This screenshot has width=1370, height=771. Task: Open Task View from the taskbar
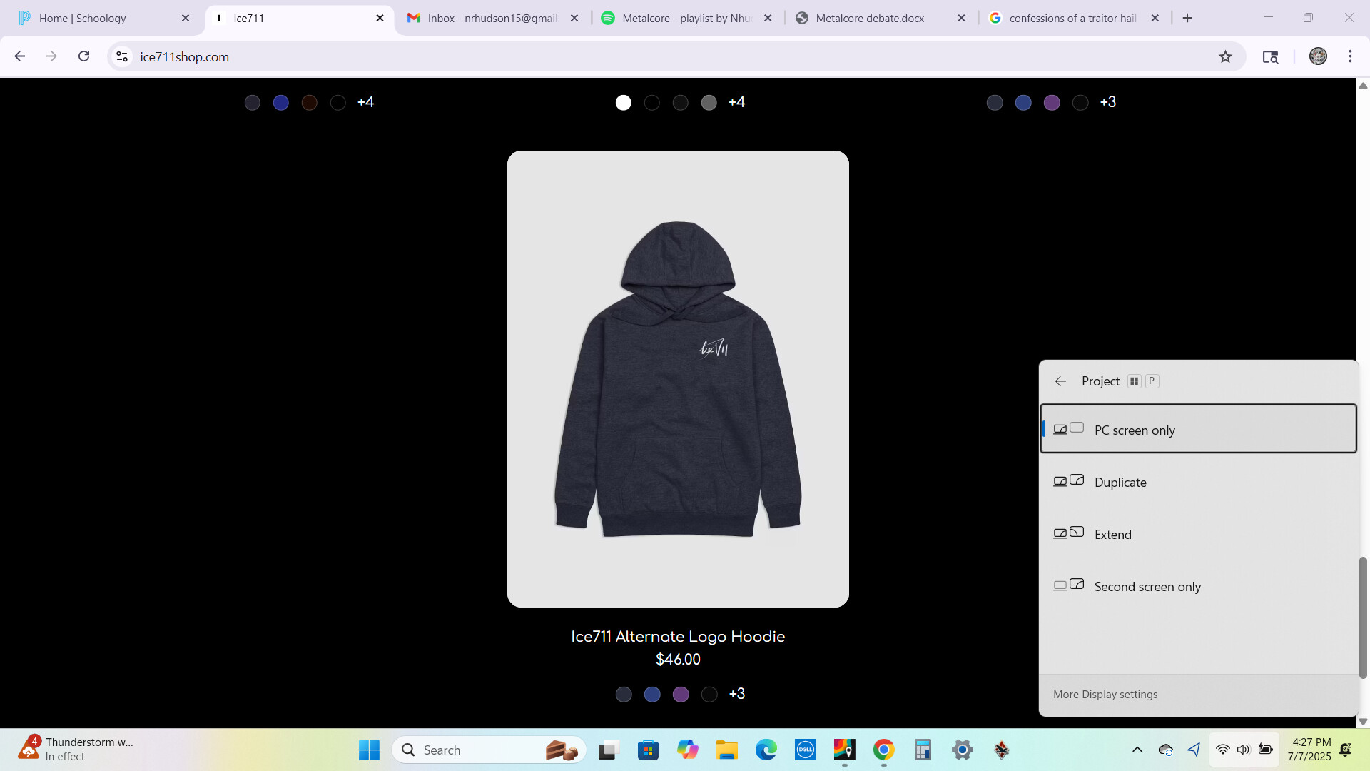(607, 750)
